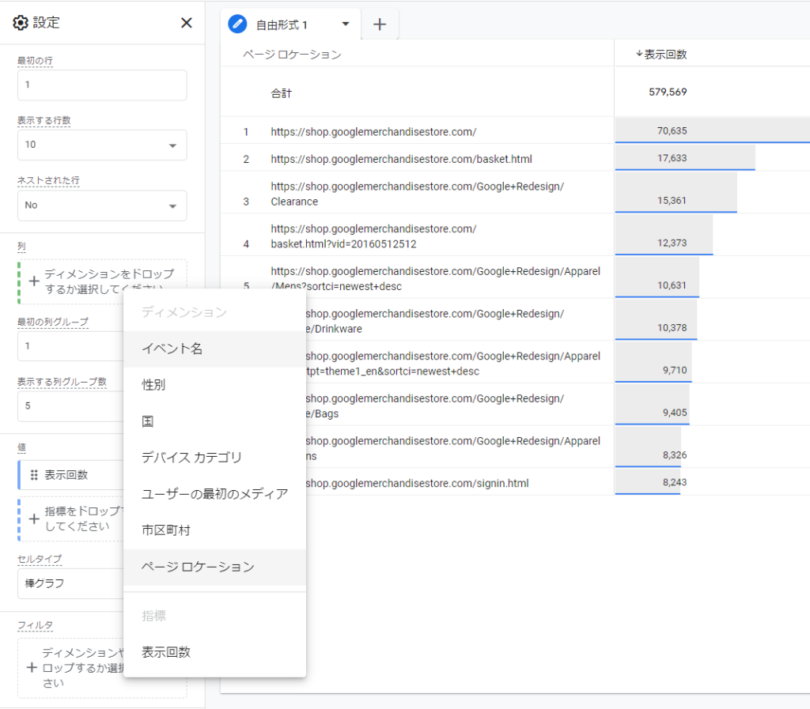
Task: Click the ネストされた行 setting label
Action: (48, 180)
